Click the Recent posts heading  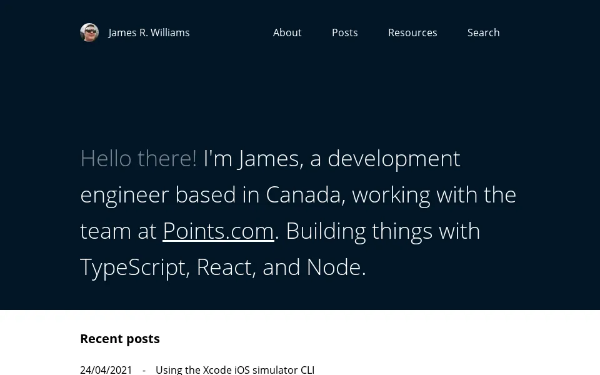120,339
